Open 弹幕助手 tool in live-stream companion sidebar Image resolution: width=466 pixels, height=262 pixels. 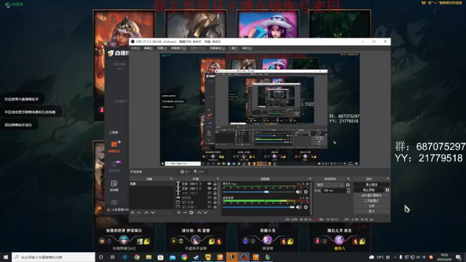114,147
